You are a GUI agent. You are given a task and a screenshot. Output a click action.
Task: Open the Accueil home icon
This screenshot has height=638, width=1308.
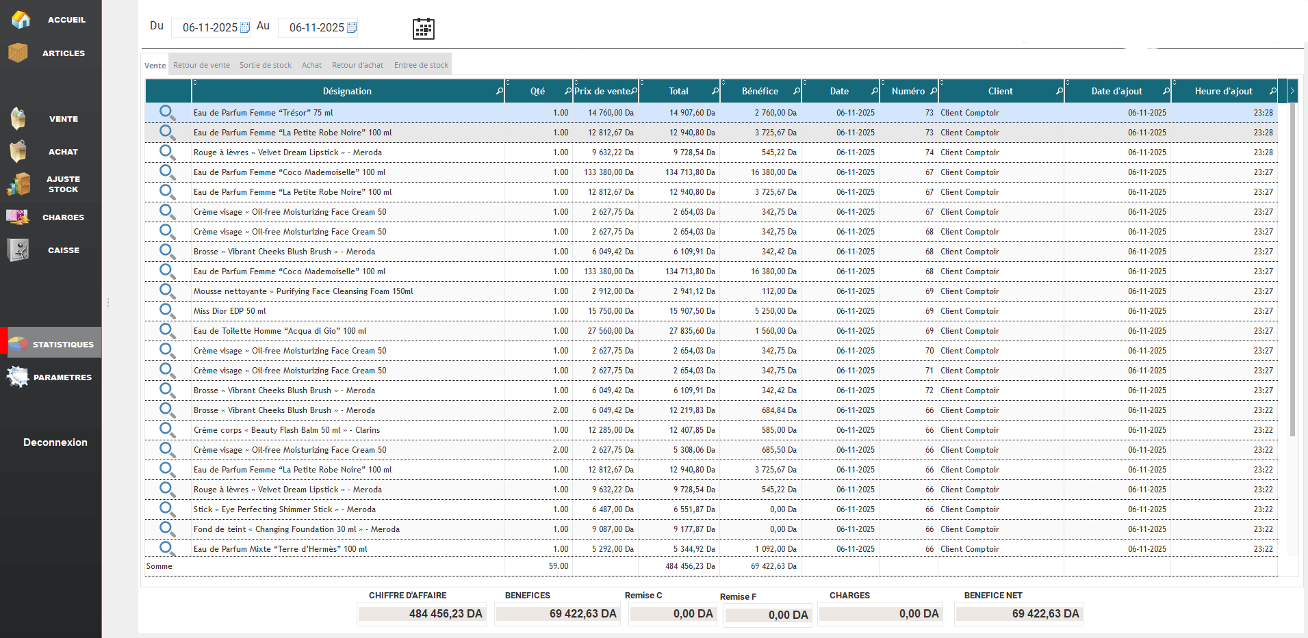pos(21,20)
